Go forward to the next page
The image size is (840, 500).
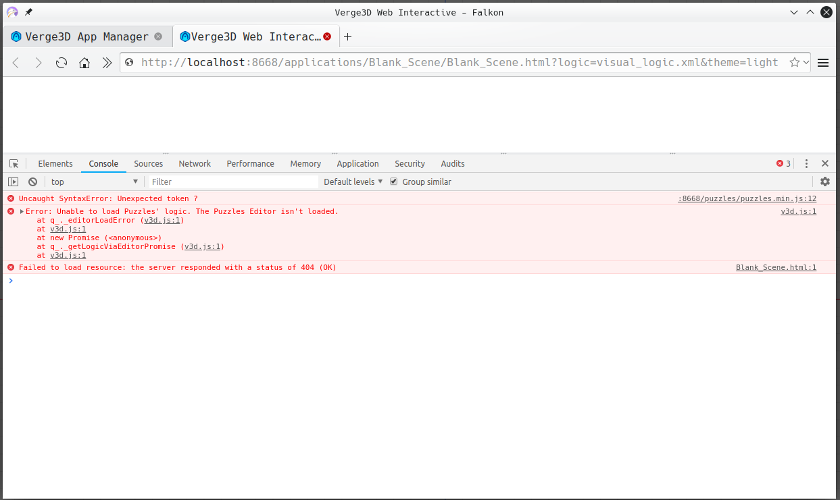point(39,63)
